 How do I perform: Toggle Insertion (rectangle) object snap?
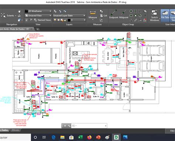131,16
